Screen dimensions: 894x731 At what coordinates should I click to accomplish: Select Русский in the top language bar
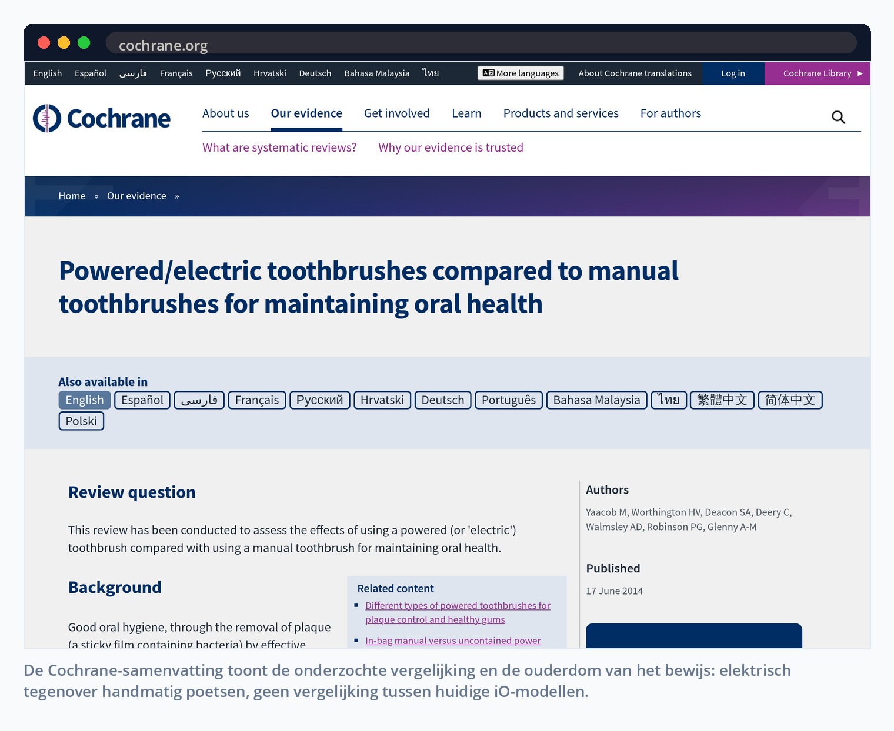tap(223, 73)
